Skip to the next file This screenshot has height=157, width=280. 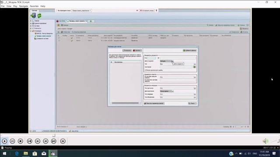click(54, 141)
